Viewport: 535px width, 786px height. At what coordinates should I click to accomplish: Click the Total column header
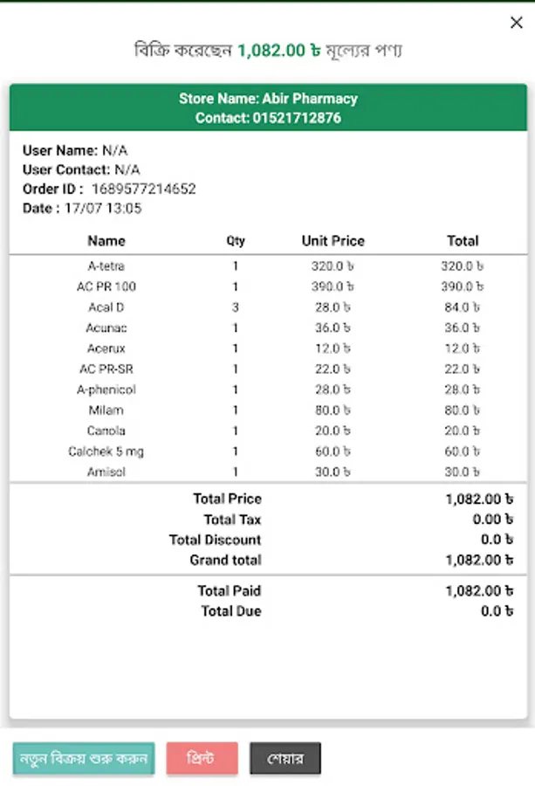tap(463, 241)
